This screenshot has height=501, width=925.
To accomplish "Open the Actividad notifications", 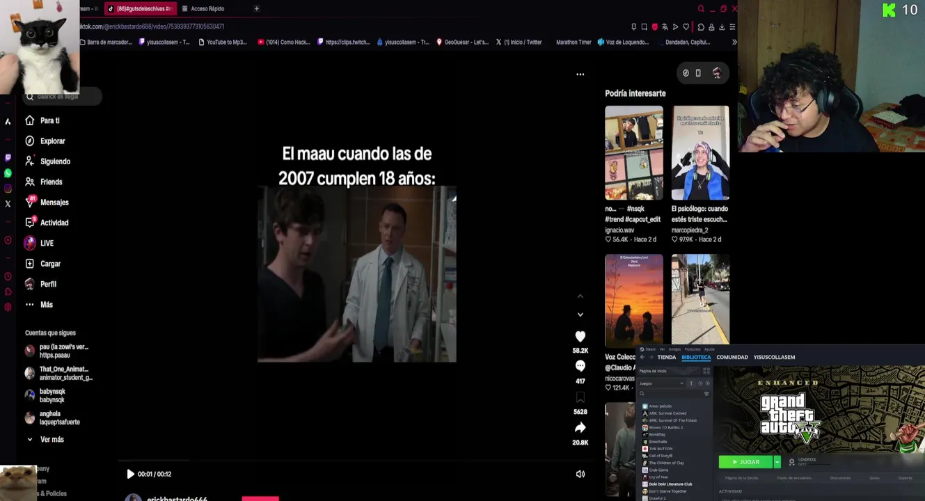I will coord(46,223).
